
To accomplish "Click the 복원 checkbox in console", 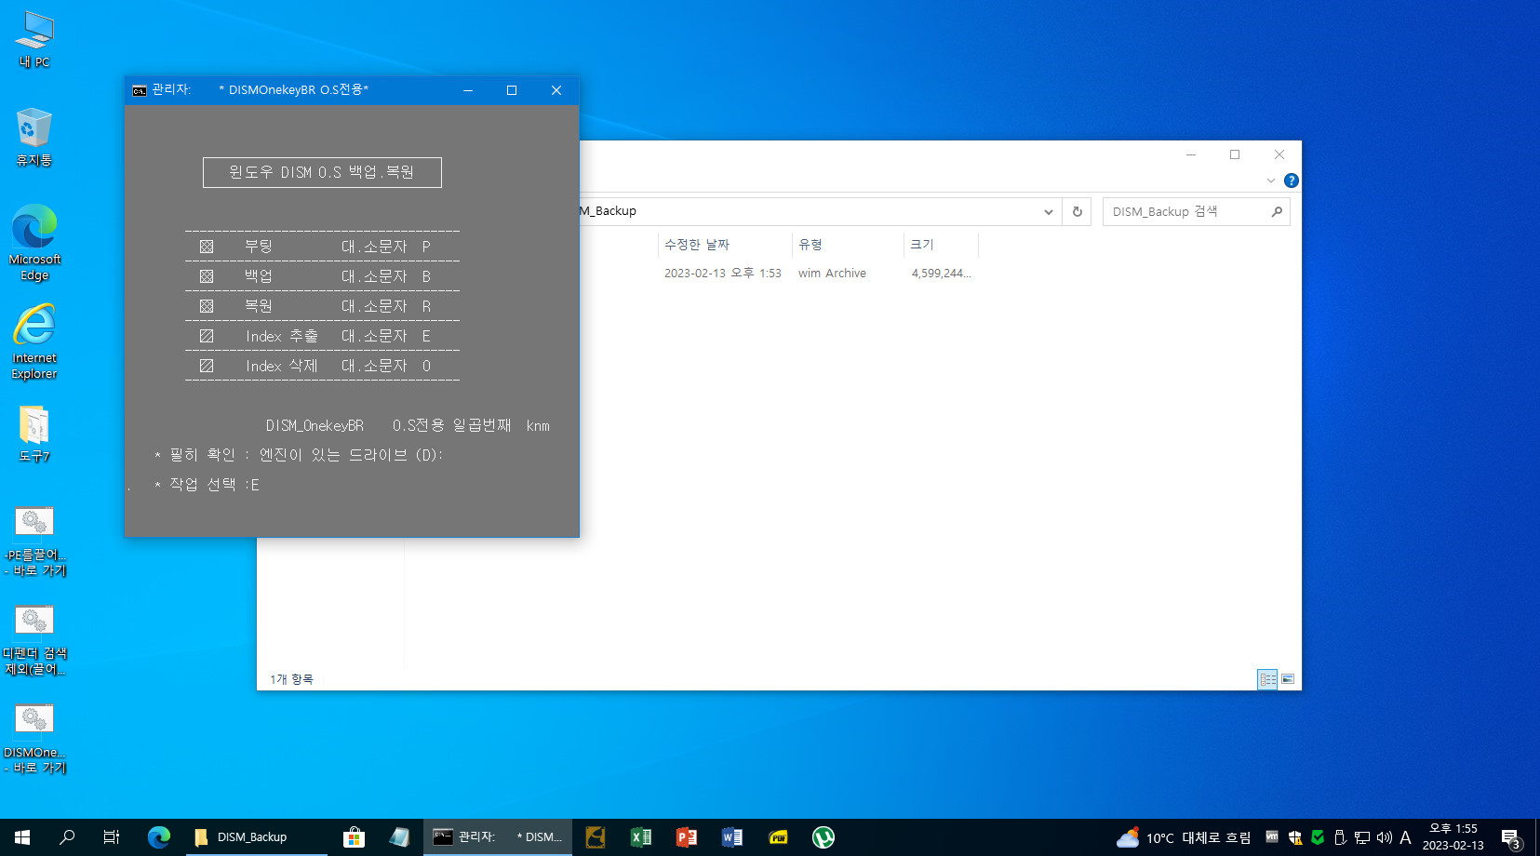I will 207,306.
